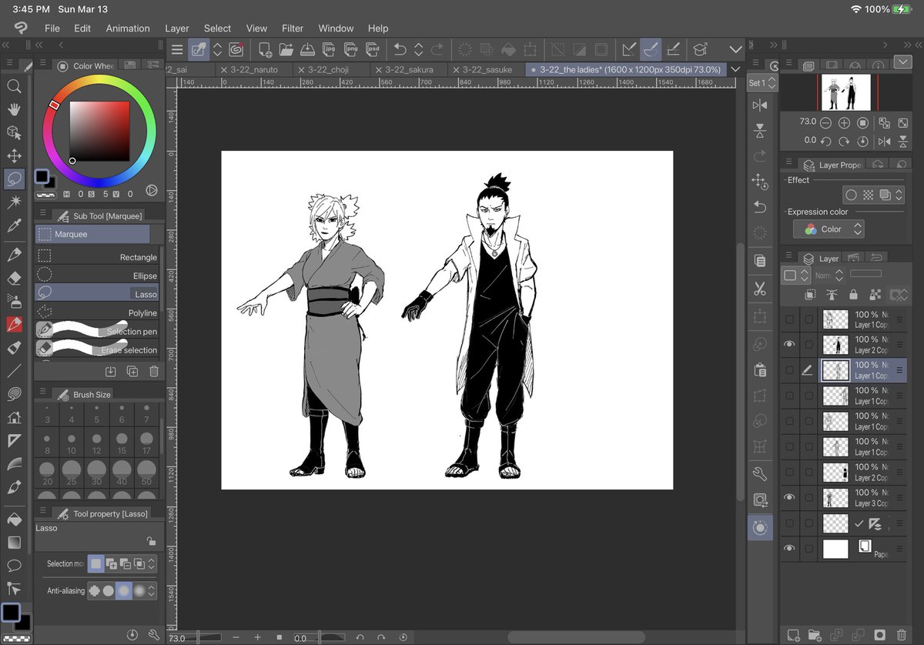Open Clip Studio swirl icon
The height and width of the screenshot is (645, 924).
(236, 49)
